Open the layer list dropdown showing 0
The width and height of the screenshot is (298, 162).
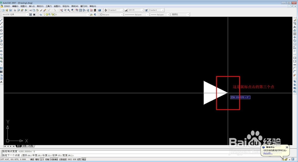coord(88,14)
